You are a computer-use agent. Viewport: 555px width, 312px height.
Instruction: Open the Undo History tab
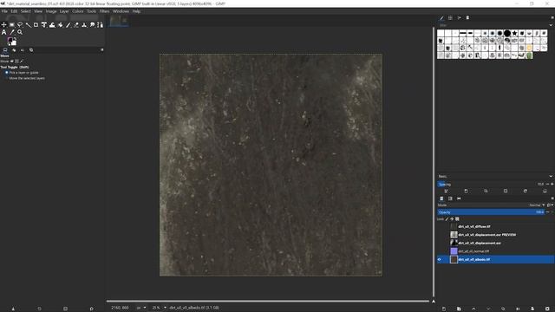23,50
